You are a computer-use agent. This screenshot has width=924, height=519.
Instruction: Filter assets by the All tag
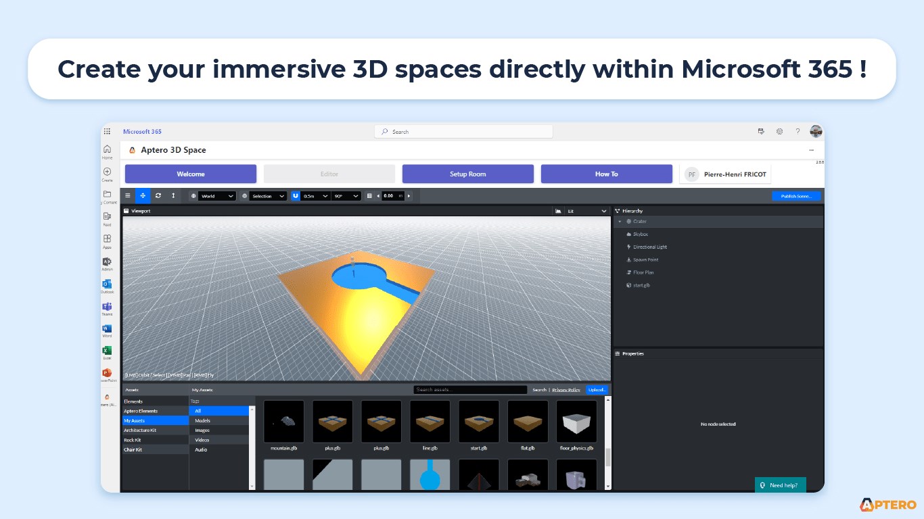pos(220,411)
